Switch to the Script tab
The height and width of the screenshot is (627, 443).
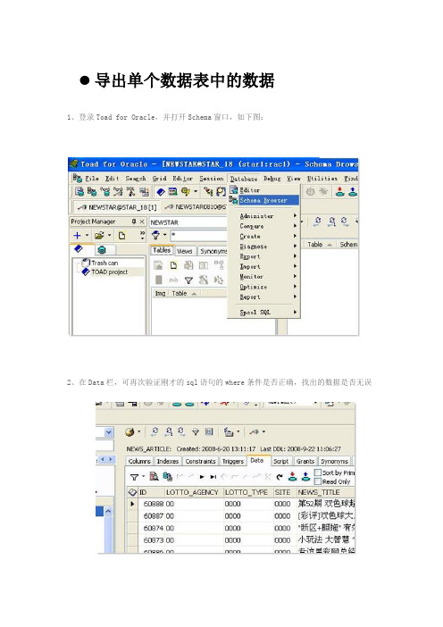pyautogui.click(x=280, y=462)
